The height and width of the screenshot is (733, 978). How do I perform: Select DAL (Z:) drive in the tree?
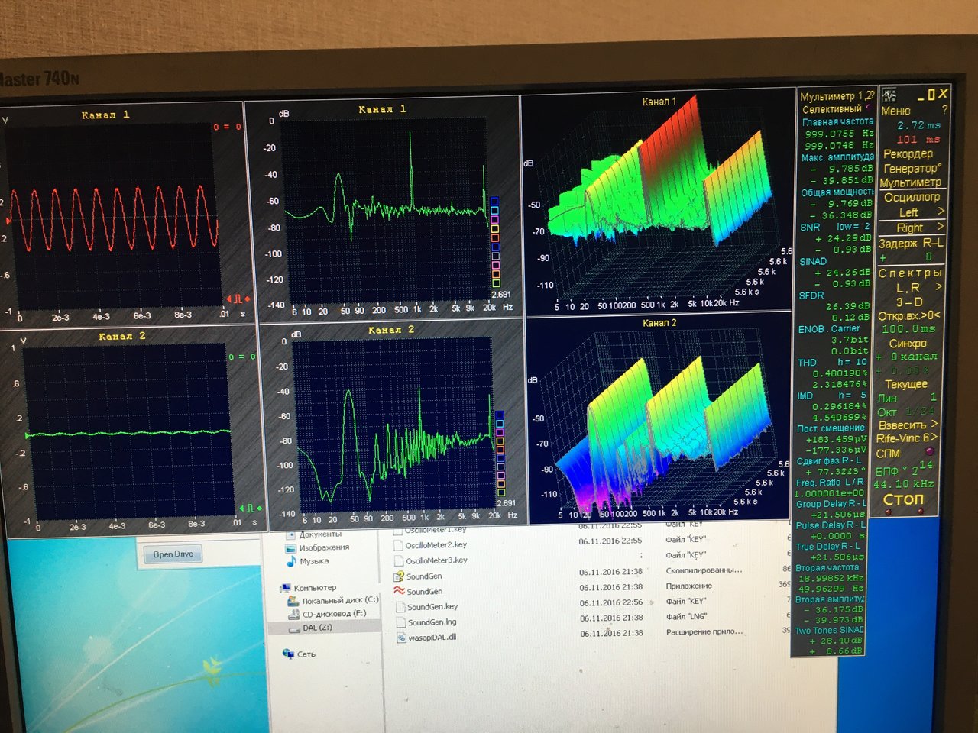(317, 628)
